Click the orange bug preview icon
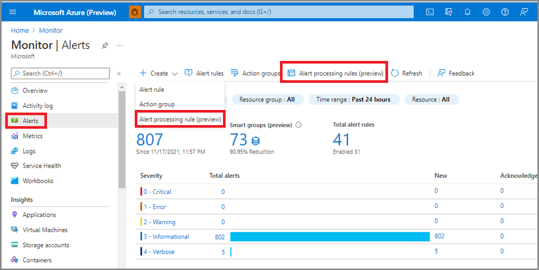The width and height of the screenshot is (539, 270). pos(135,12)
